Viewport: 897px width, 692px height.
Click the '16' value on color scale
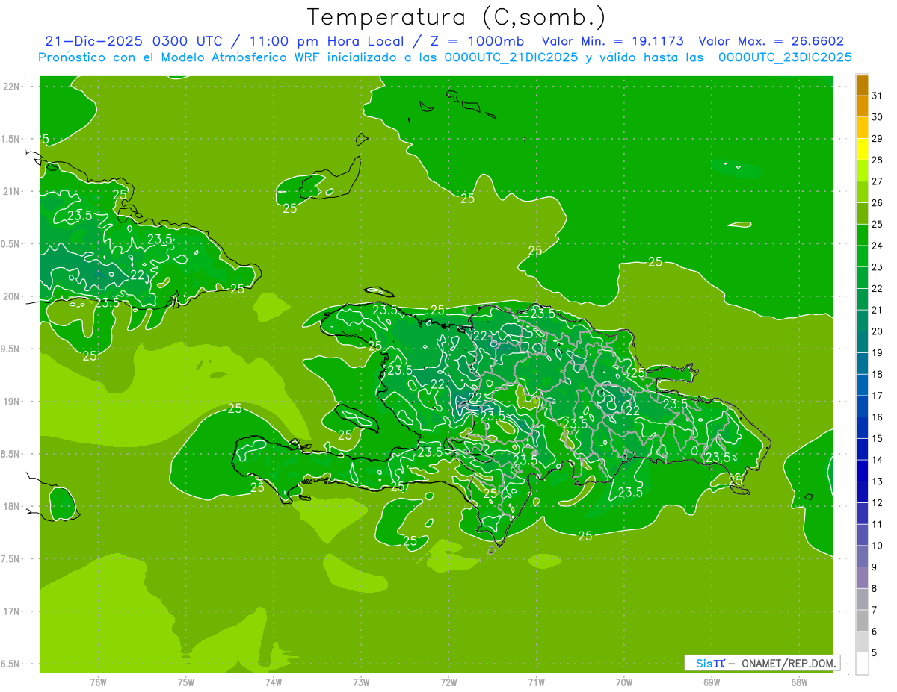tap(877, 417)
